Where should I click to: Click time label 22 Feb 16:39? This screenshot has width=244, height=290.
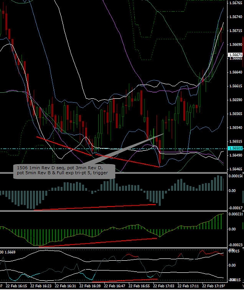[x=90, y=286]
